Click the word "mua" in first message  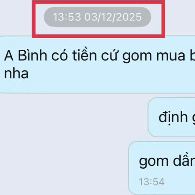coord(171,56)
